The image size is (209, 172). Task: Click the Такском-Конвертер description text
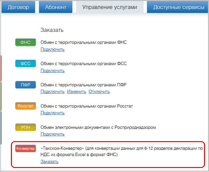(121, 151)
